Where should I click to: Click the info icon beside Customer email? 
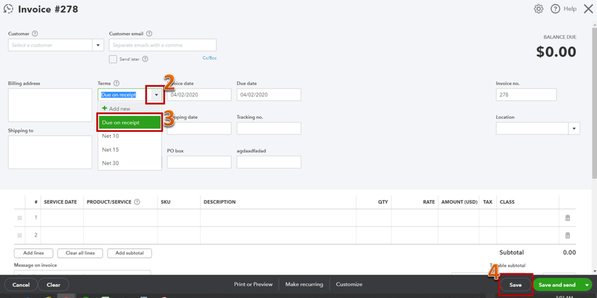149,33
